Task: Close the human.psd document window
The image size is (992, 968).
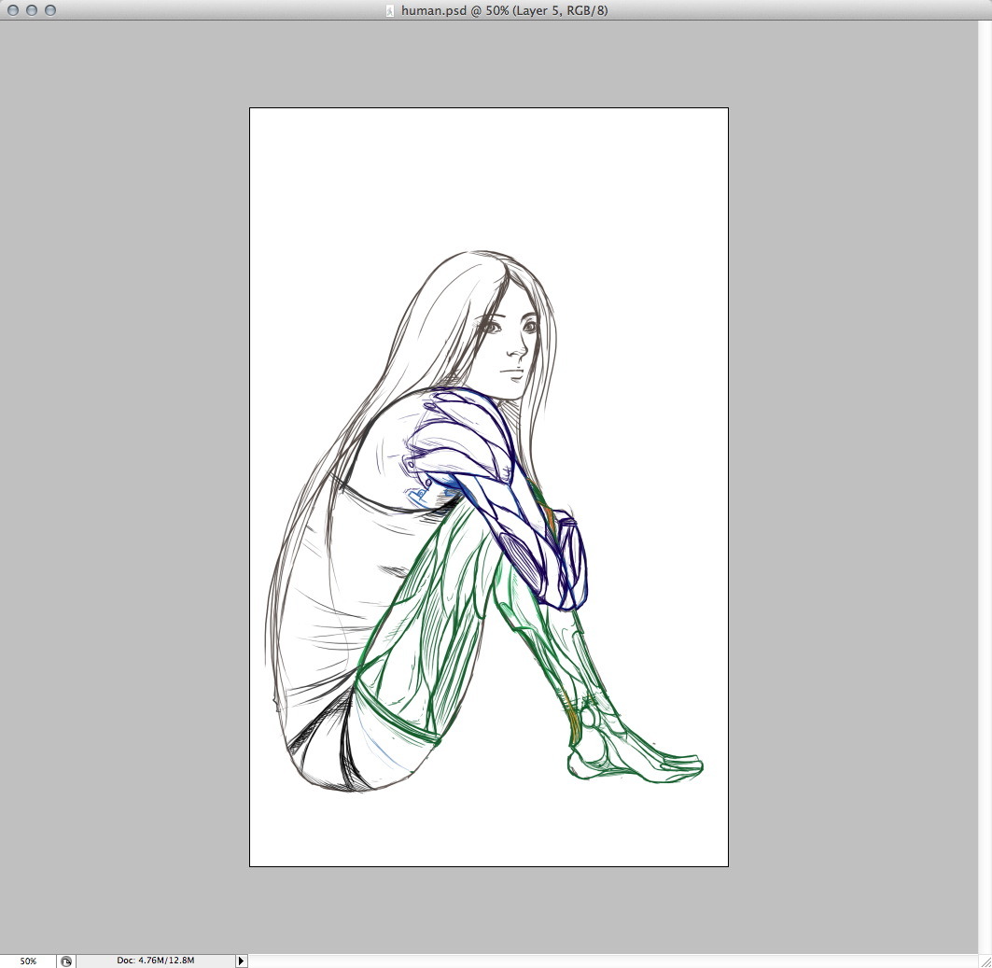Action: pyautogui.click(x=13, y=10)
